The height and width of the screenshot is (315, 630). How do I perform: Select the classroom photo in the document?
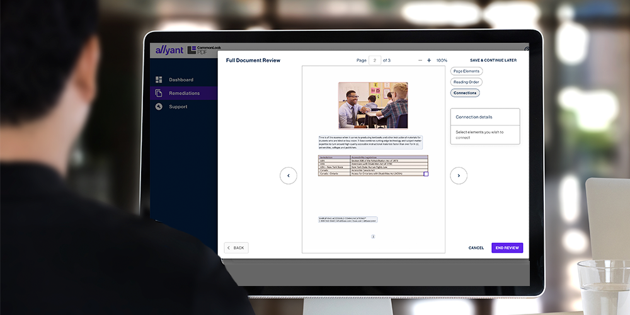coord(373,105)
